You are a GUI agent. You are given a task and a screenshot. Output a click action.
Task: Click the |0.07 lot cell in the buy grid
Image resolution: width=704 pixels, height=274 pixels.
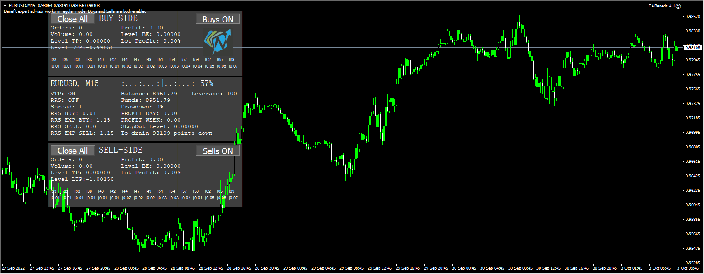tap(233, 66)
